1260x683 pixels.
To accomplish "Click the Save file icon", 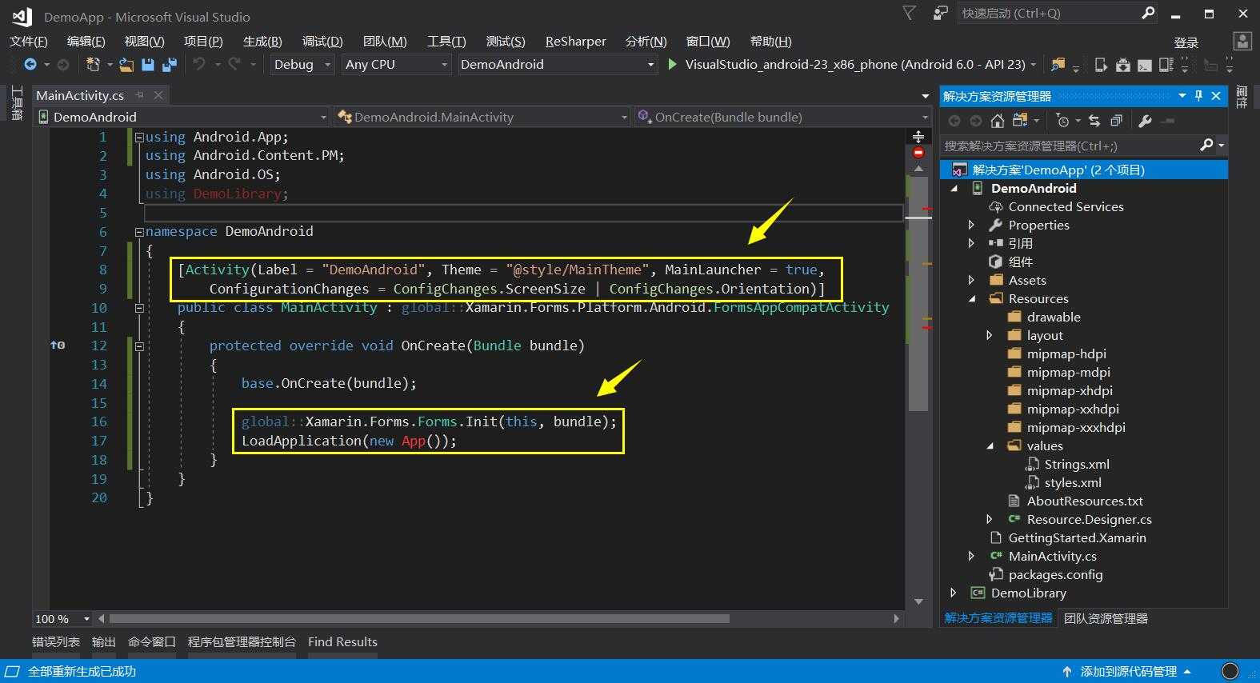I will 148,65.
